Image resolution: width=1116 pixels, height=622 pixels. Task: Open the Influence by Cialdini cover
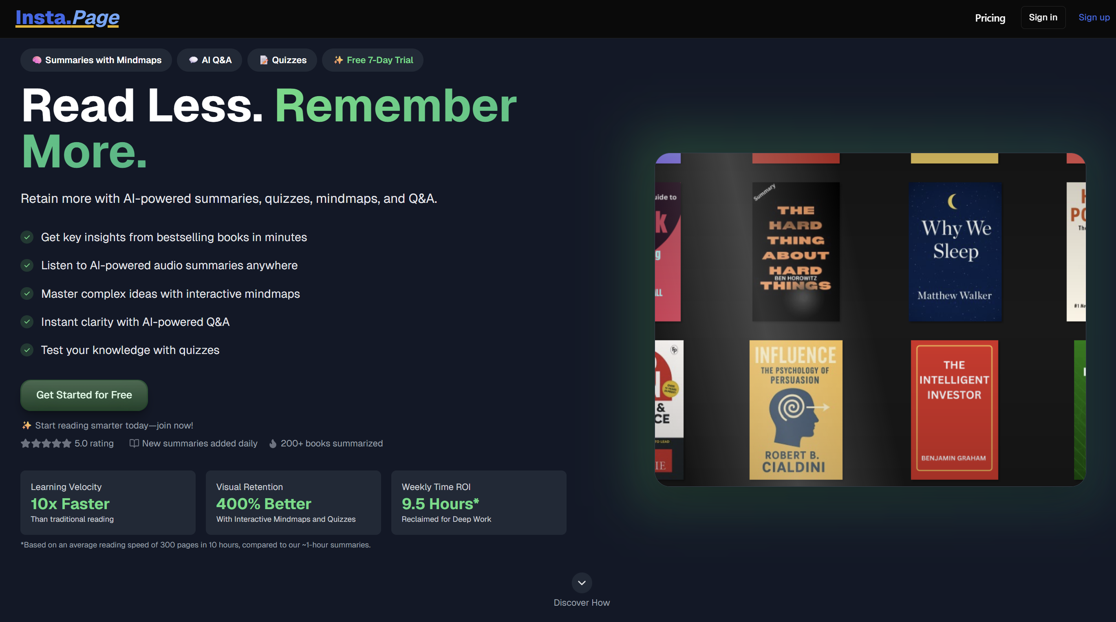[795, 409]
